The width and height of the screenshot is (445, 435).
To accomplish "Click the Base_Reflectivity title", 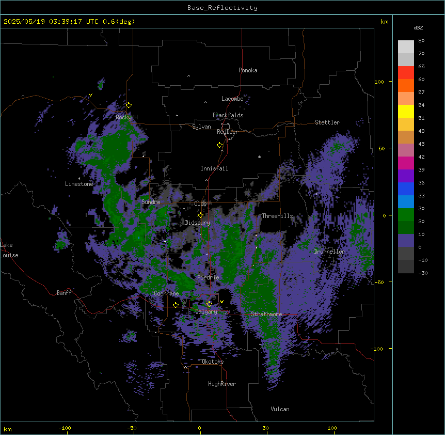I will pyautogui.click(x=223, y=8).
